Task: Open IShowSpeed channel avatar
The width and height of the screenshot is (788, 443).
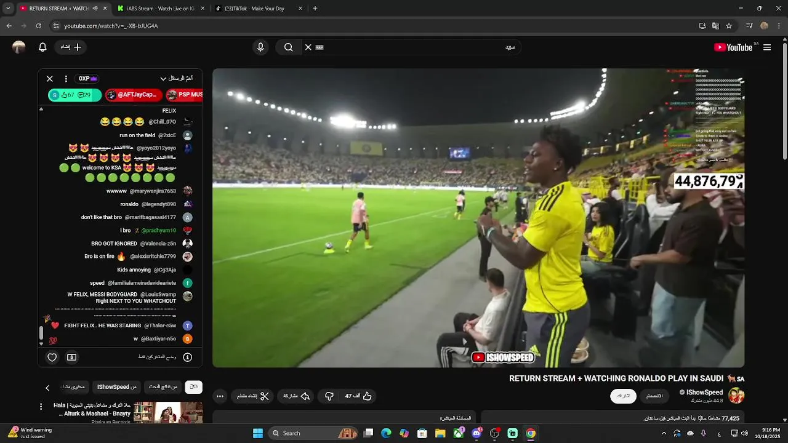Action: click(x=736, y=396)
